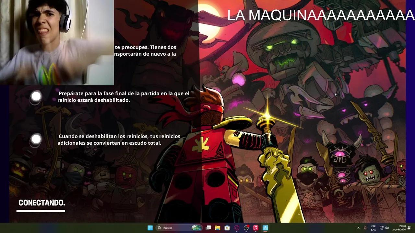Click tip 'Prepárate para la fase final'
This screenshot has width=415, height=233.
pos(124,97)
